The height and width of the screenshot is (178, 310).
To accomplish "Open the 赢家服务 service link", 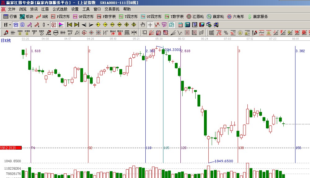I will click(258, 17).
